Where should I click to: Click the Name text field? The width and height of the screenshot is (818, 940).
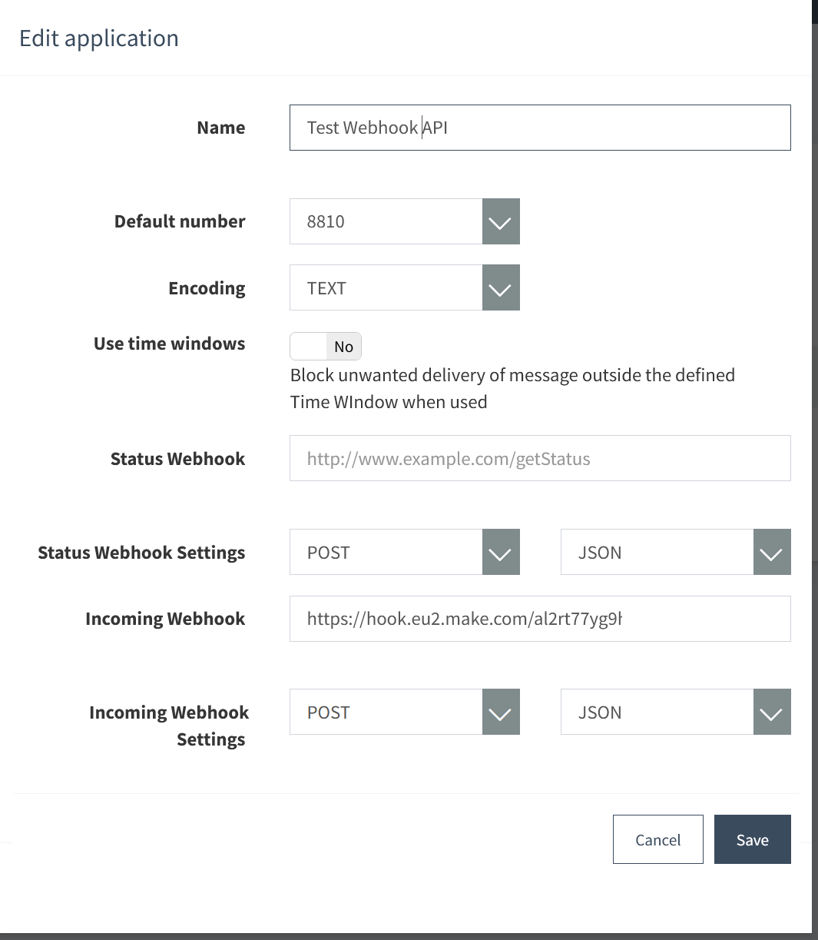540,128
